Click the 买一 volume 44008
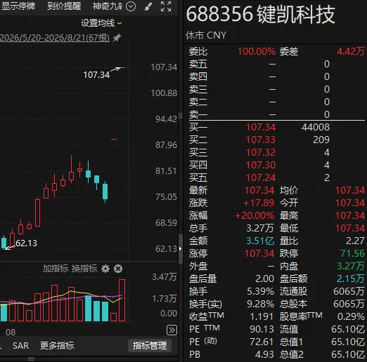The width and height of the screenshot is (367, 362). click(316, 127)
